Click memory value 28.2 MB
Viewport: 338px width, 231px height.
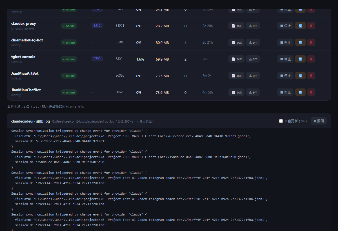point(162,26)
